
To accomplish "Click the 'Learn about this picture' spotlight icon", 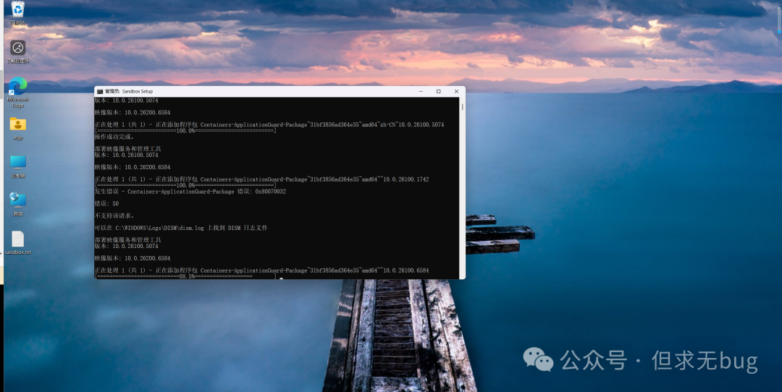I will pyautogui.click(x=18, y=48).
